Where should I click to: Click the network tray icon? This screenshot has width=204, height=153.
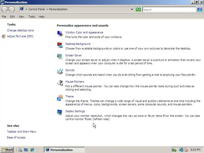pyautogui.click(x=181, y=150)
